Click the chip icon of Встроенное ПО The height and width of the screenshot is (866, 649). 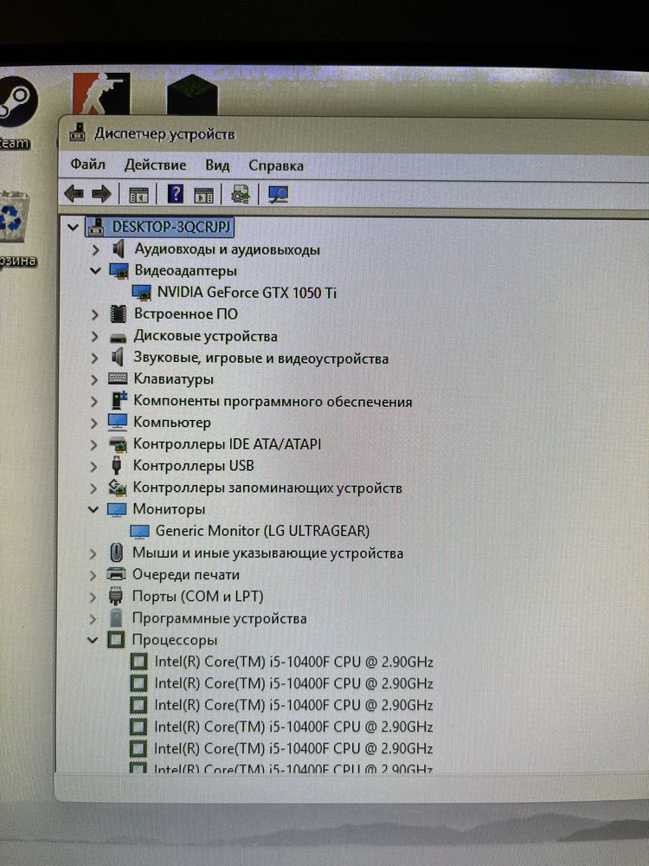pyautogui.click(x=118, y=313)
